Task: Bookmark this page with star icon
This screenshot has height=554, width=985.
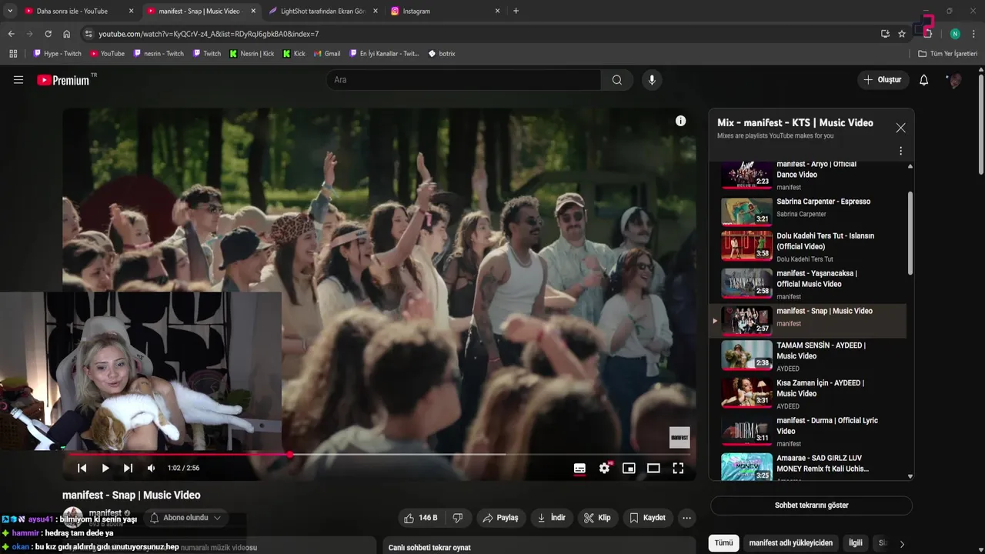Action: (x=902, y=34)
